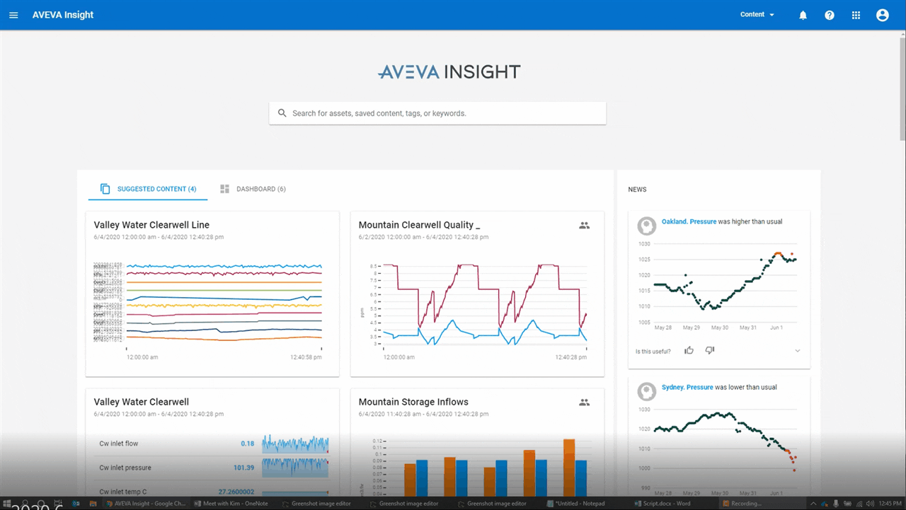Open the help question mark icon

point(830,15)
